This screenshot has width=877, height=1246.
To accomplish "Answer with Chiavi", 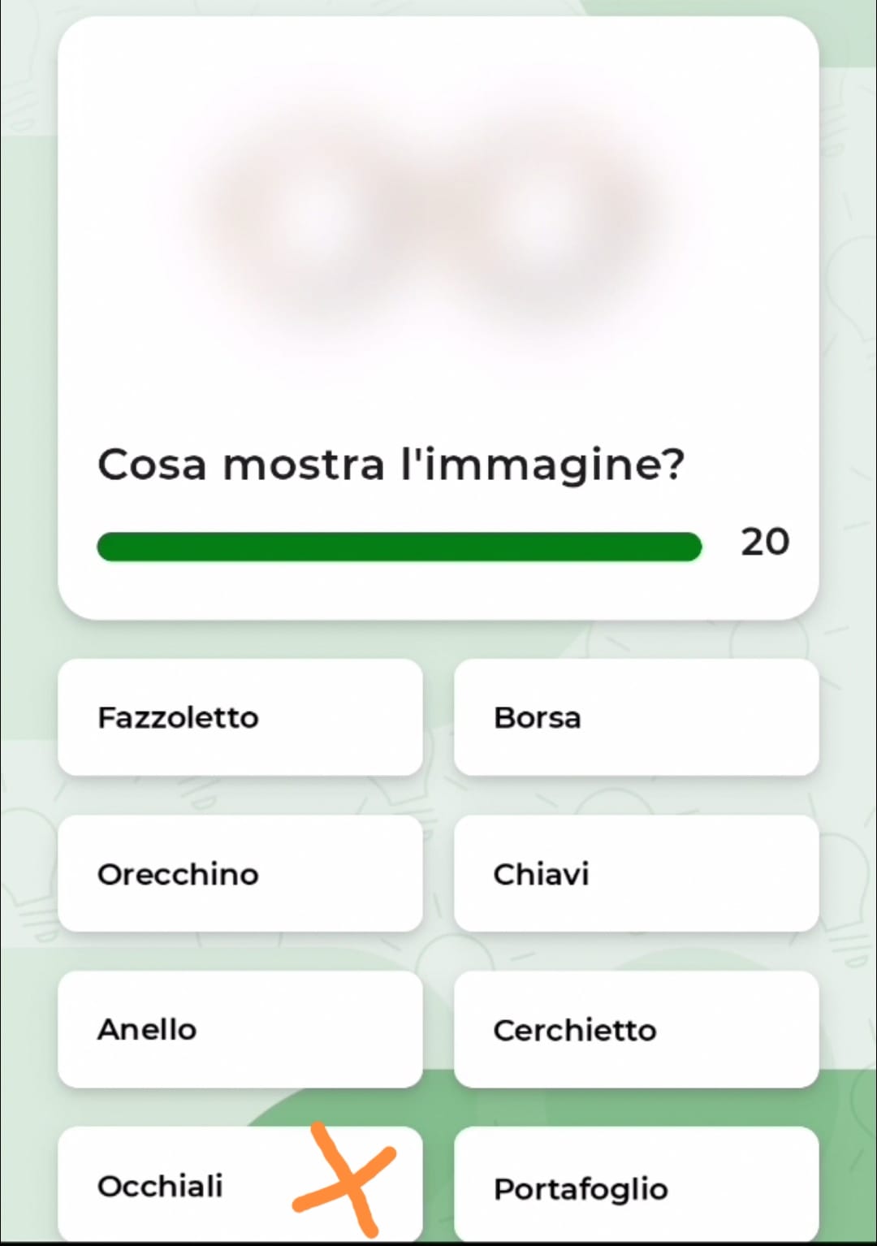I will click(636, 873).
